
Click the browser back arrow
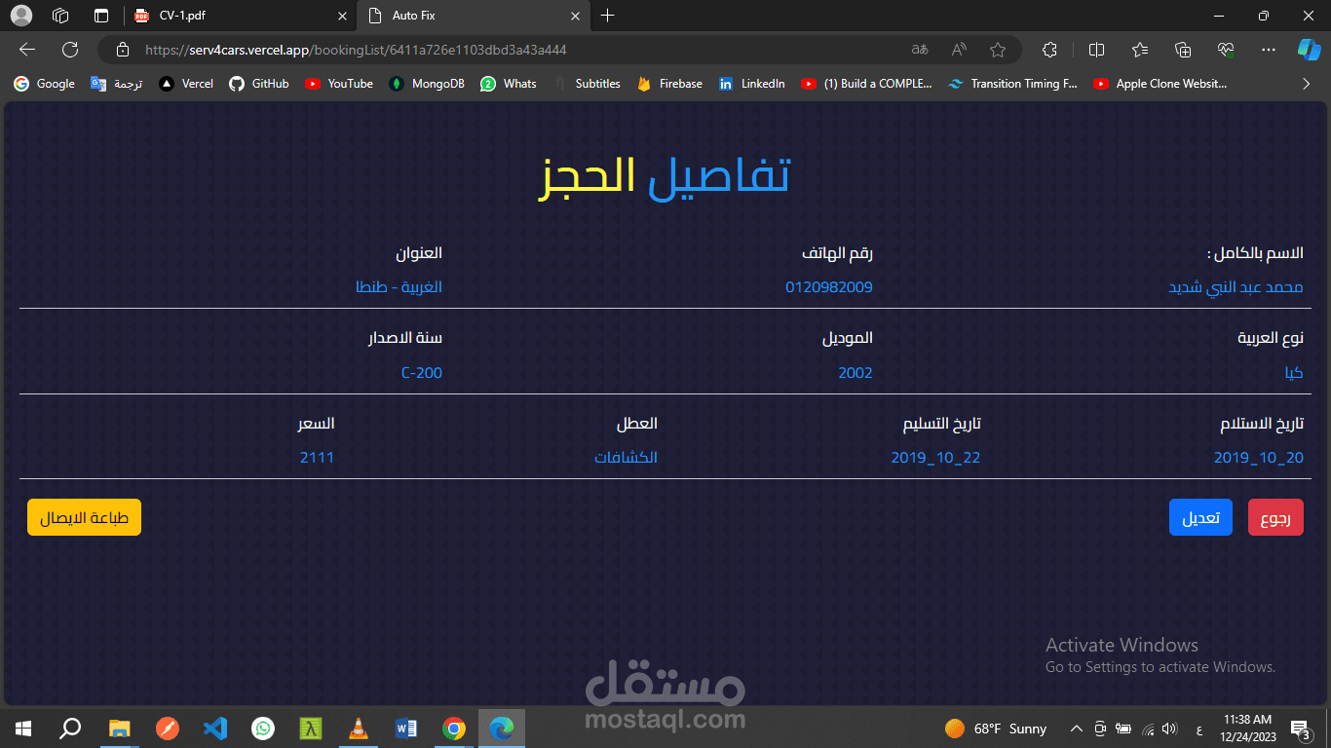27,50
